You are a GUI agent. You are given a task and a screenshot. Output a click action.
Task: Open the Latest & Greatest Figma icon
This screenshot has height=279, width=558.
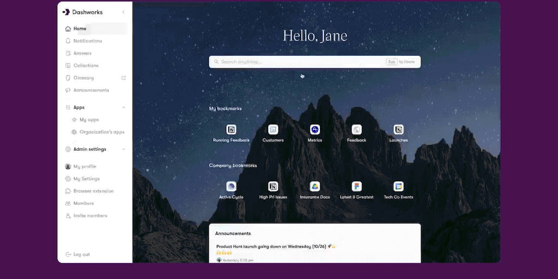356,186
